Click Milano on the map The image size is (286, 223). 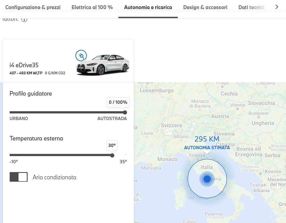tap(181, 137)
